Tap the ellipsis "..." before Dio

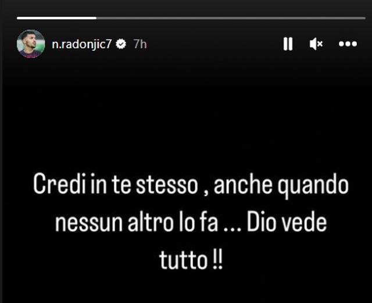(233, 229)
